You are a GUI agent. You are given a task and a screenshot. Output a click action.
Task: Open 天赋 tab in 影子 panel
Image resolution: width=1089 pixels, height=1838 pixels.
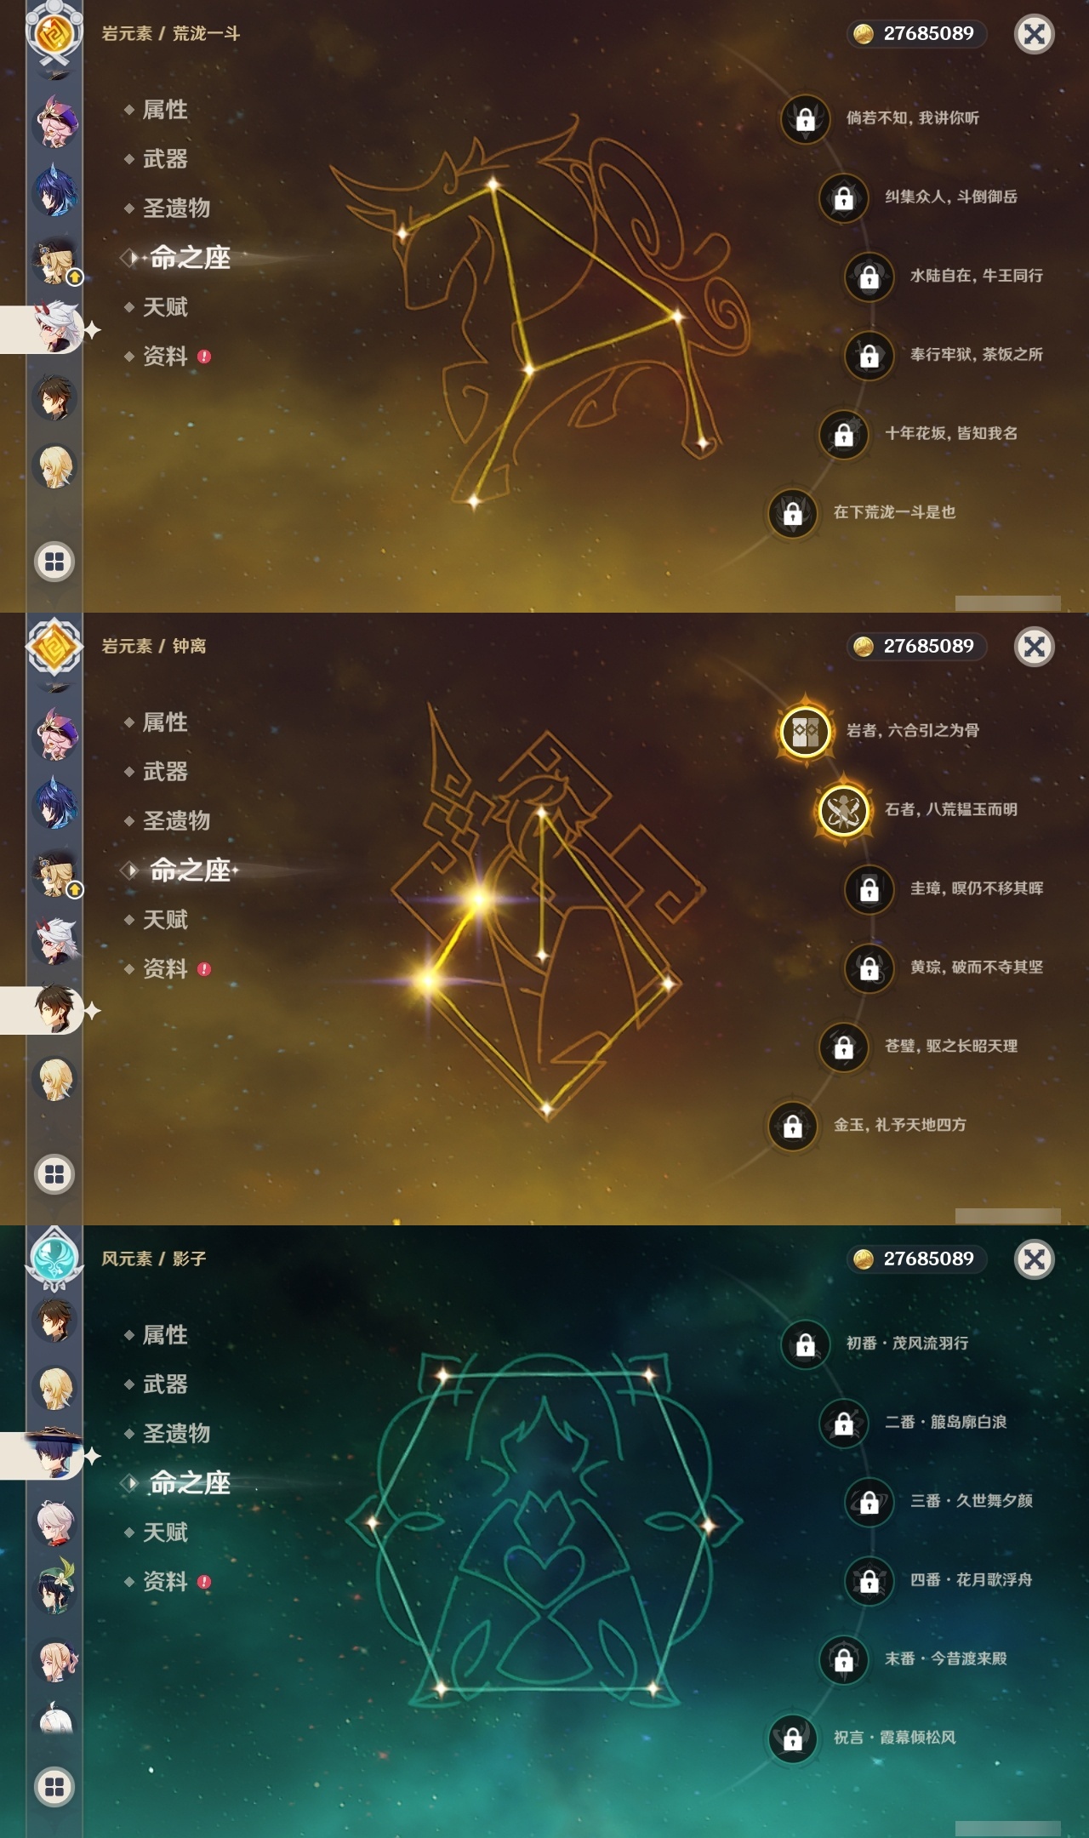click(165, 1533)
